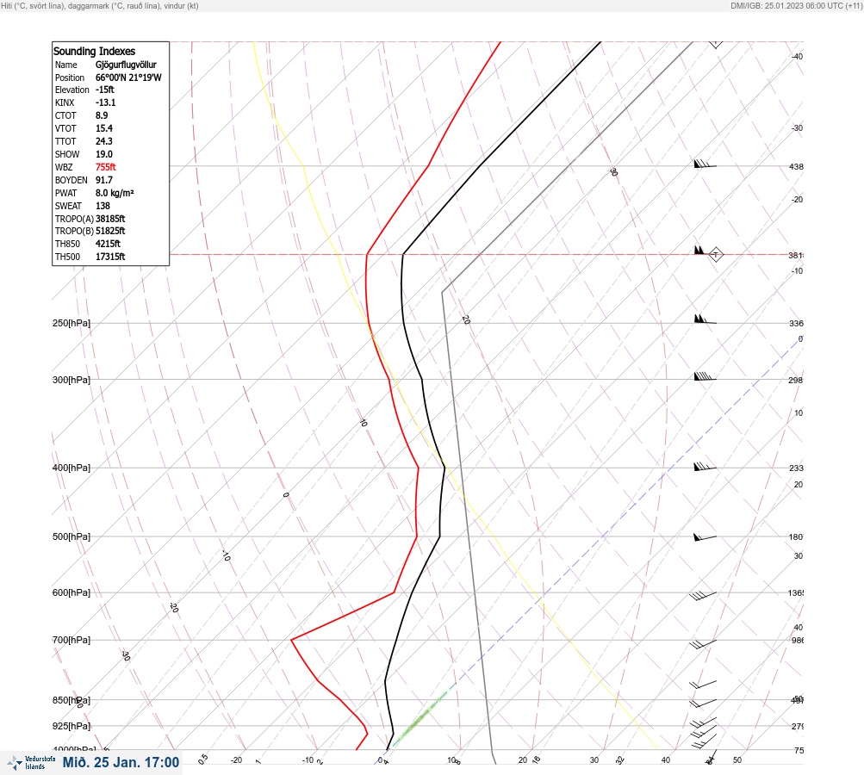Click the KINX value -13.1
The image size is (864, 775).
point(105,102)
